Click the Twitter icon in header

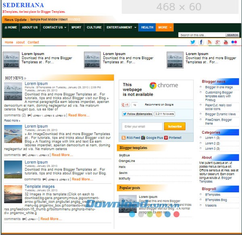coord(193,42)
